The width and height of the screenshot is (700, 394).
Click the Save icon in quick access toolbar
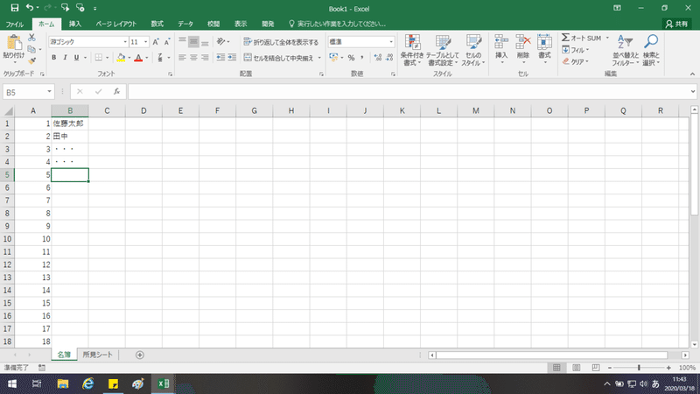(14, 8)
